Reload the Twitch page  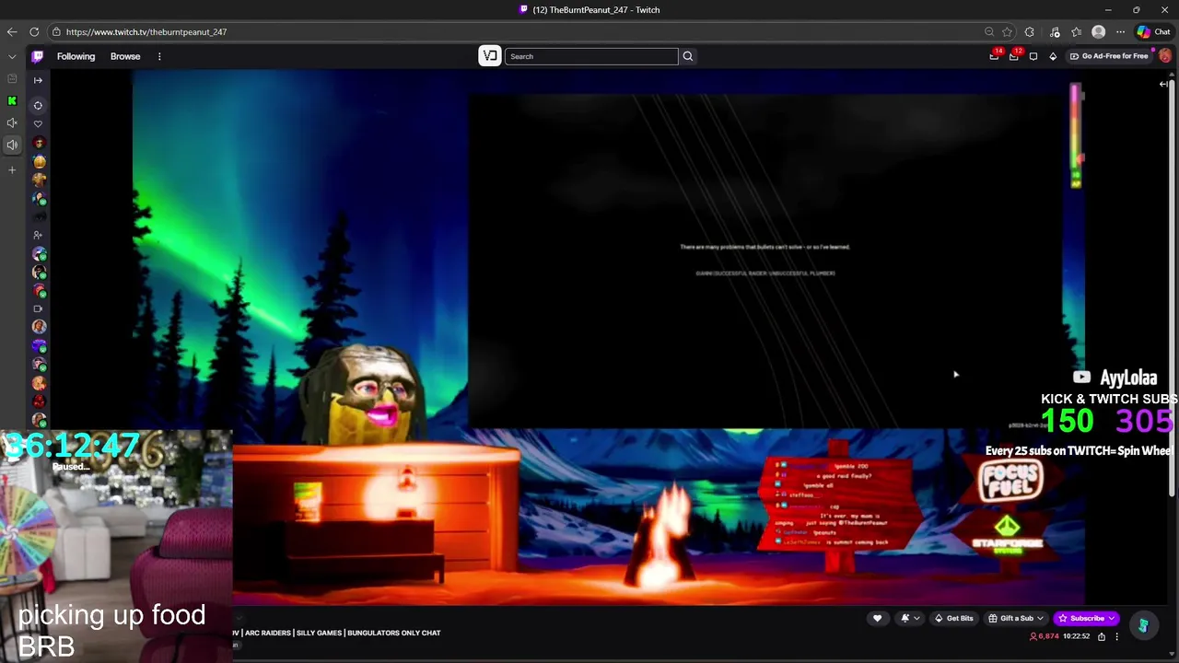point(34,31)
